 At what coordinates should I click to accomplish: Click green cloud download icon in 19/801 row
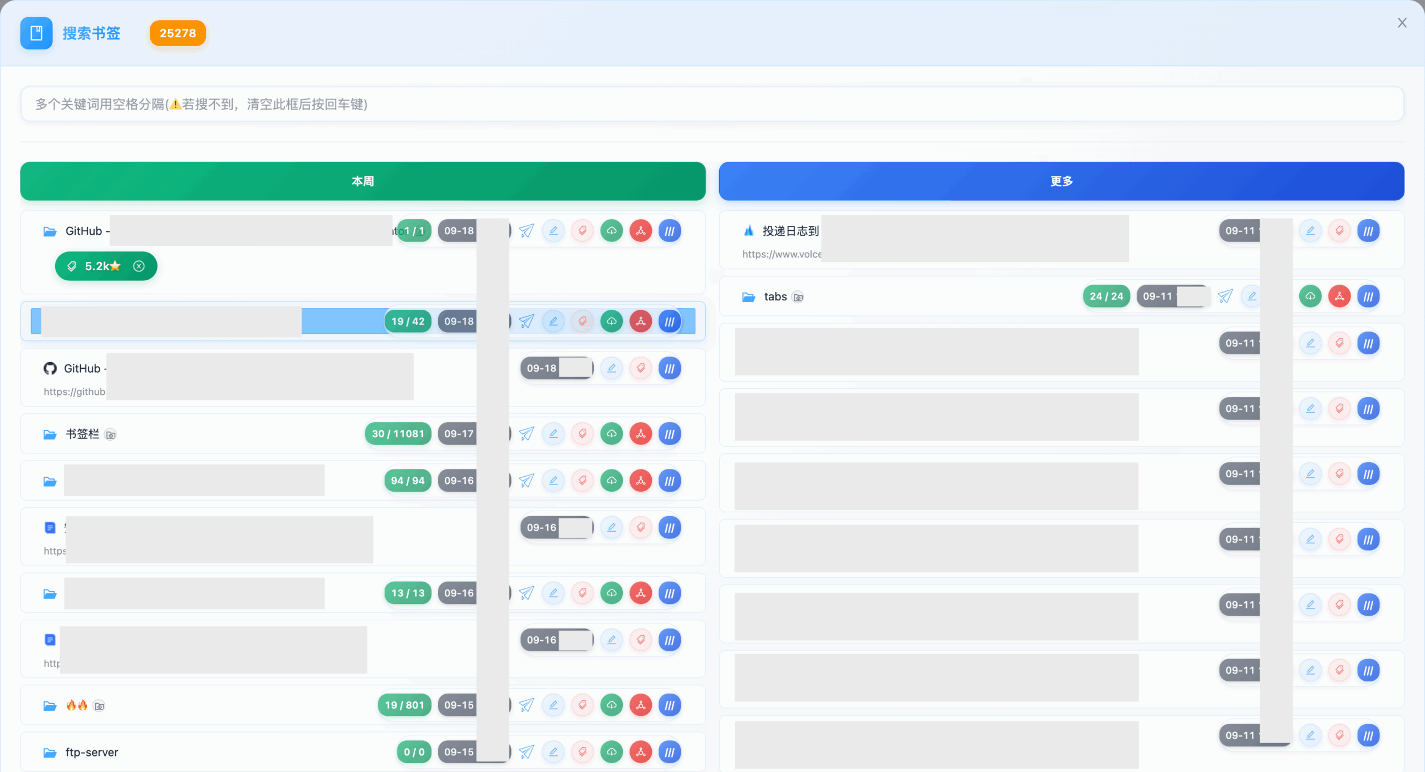point(611,705)
